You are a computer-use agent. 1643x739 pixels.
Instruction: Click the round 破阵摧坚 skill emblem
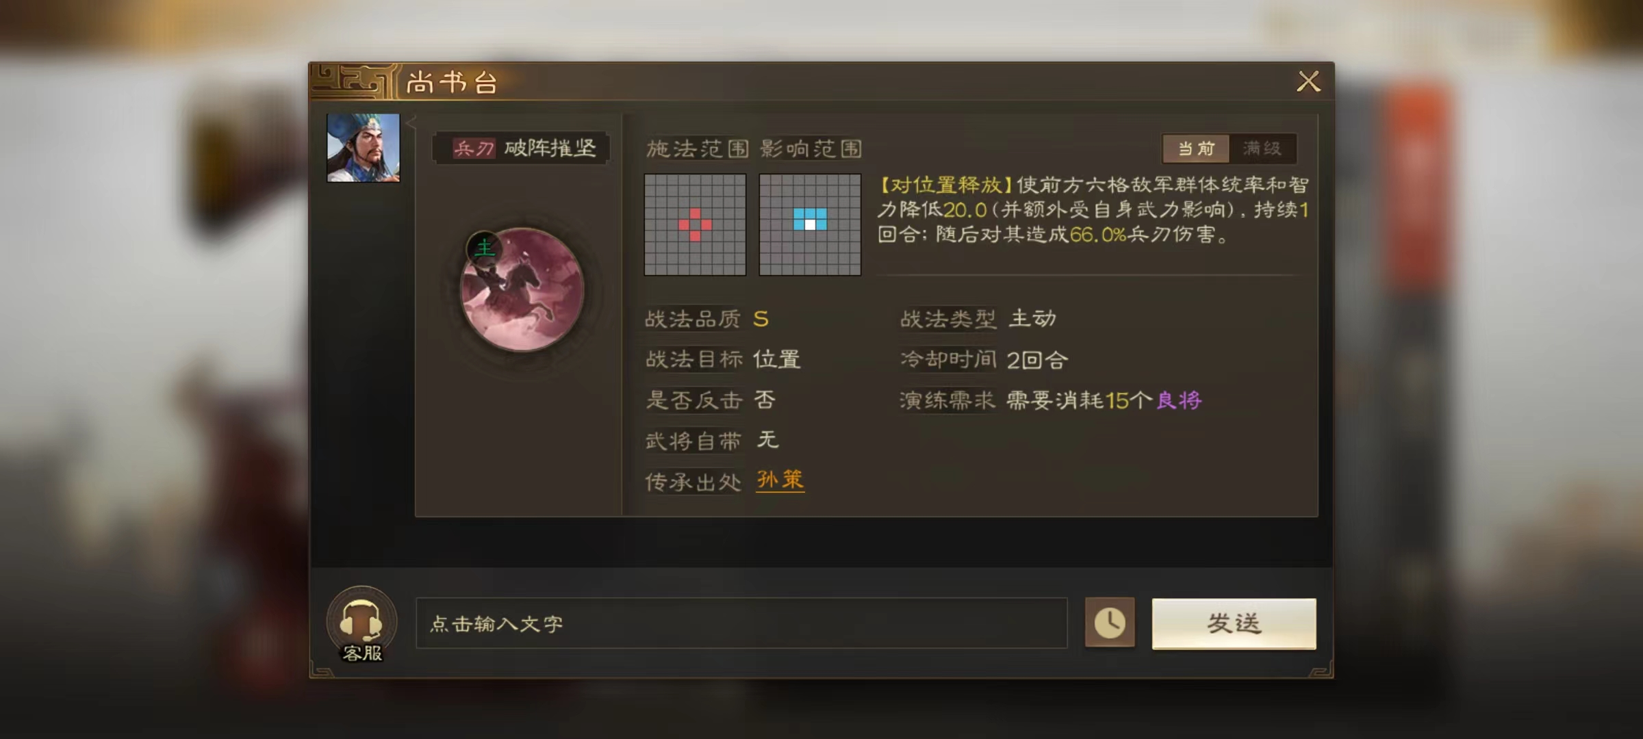pyautogui.click(x=522, y=290)
